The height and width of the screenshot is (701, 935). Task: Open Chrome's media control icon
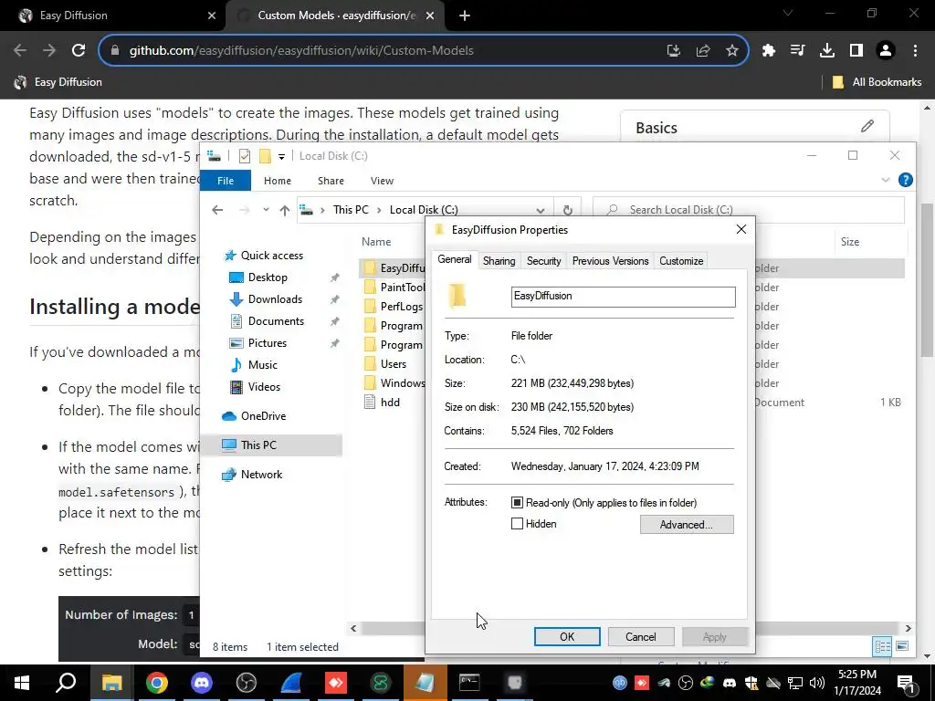click(x=798, y=51)
